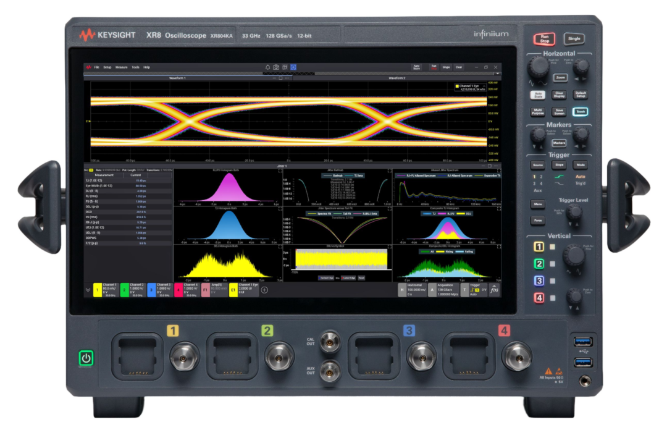Select the TJ (1.0E-12) measurement row

128,180
